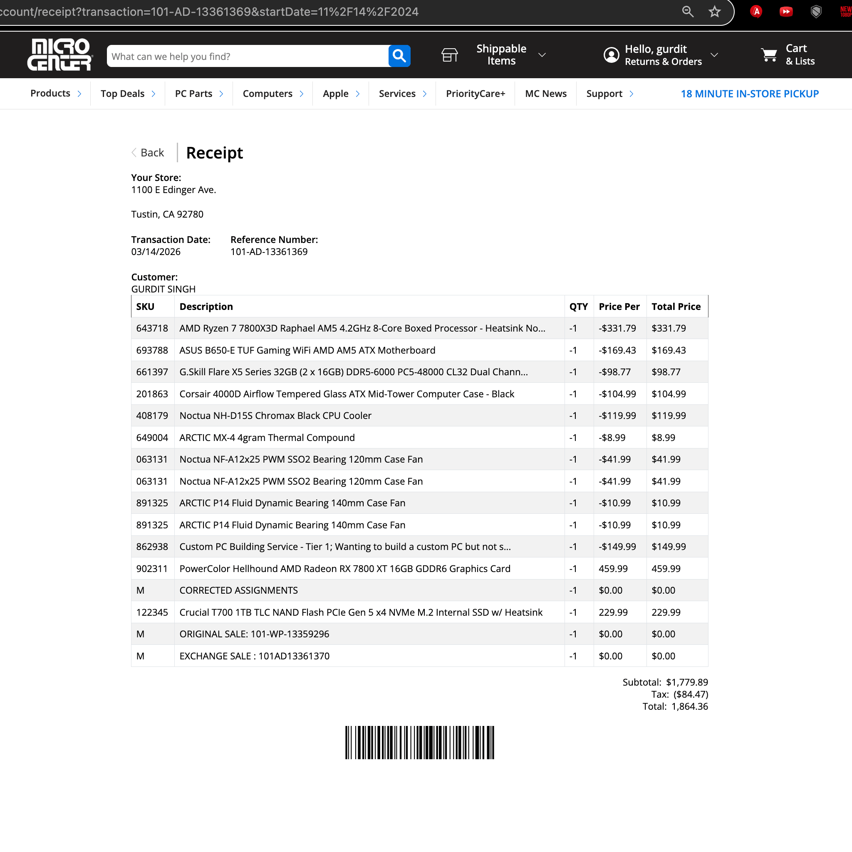The image size is (852, 852).
Task: Select the CORRECTED ASSIGNMENTS row text
Action: point(238,590)
